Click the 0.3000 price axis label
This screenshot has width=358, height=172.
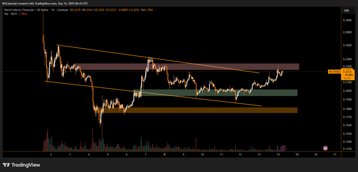coord(347,20)
